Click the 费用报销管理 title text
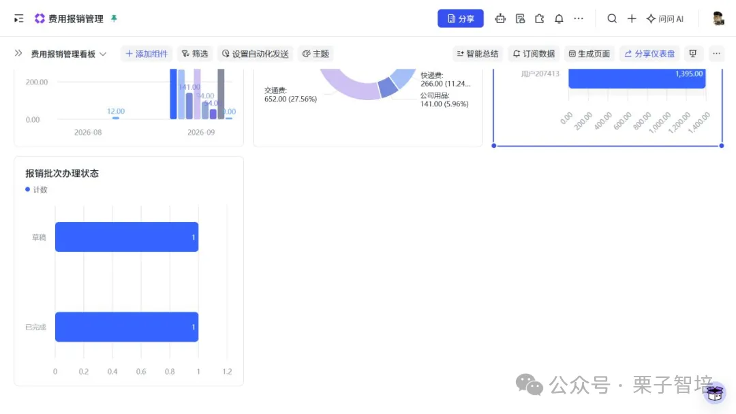Viewport: 736px width, 414px height. click(x=76, y=19)
